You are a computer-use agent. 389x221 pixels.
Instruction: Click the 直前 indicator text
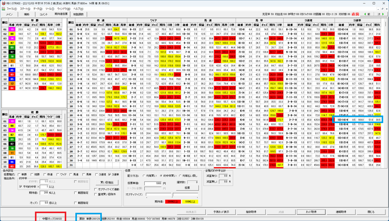point(355,14)
